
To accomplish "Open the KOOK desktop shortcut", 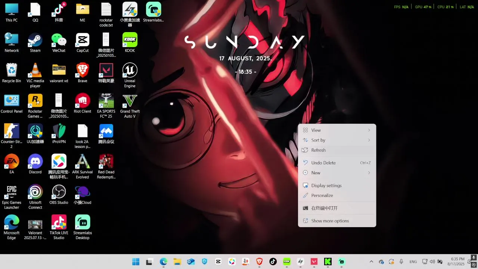I will 130,43.
